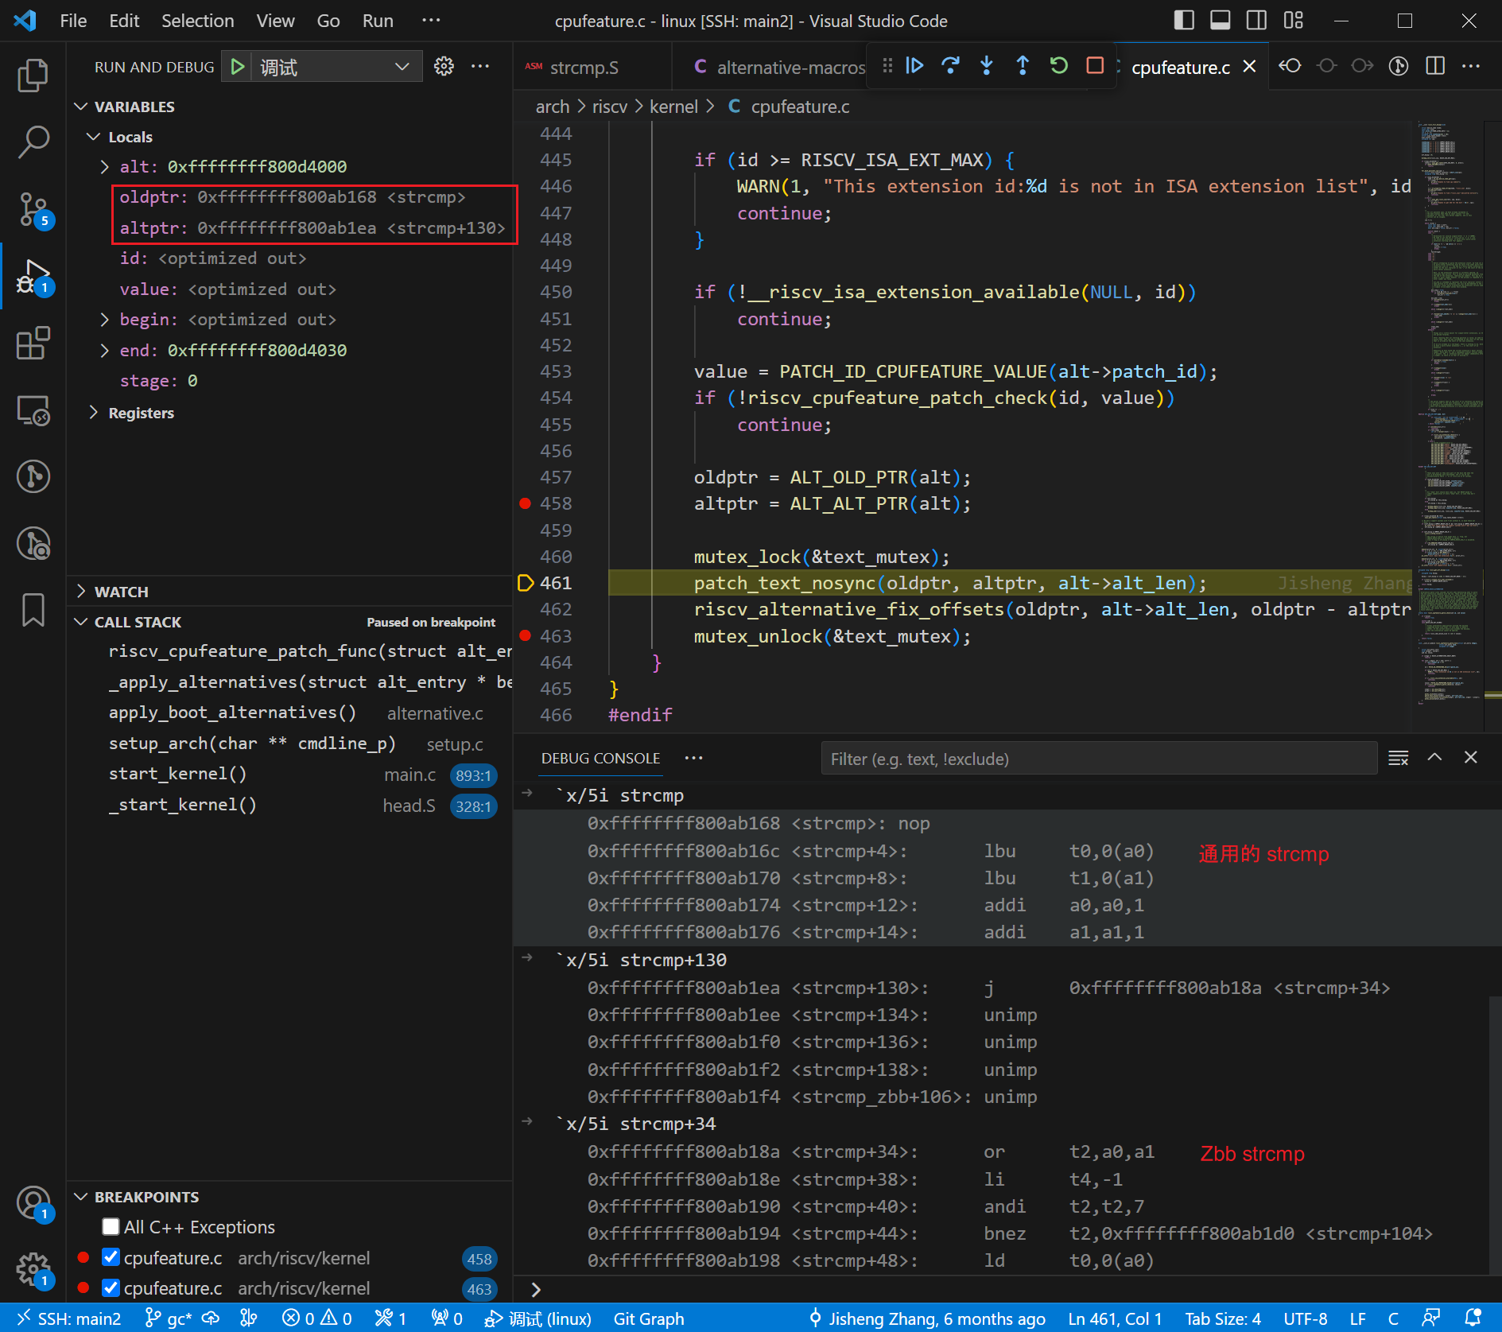Disable the cpufeature.c line 463 breakpoint
Image resolution: width=1502 pixels, height=1332 pixels.
(x=111, y=1288)
